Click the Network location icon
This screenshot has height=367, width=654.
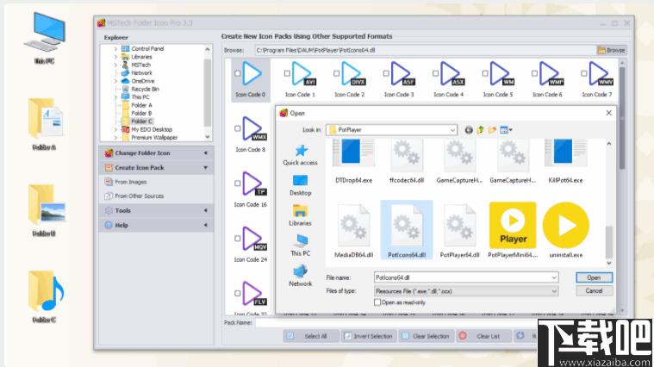tap(300, 275)
